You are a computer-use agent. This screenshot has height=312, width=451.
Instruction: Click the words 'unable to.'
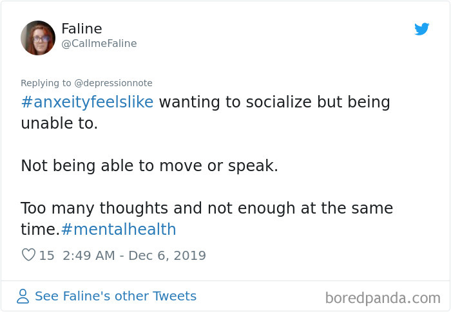click(x=59, y=124)
